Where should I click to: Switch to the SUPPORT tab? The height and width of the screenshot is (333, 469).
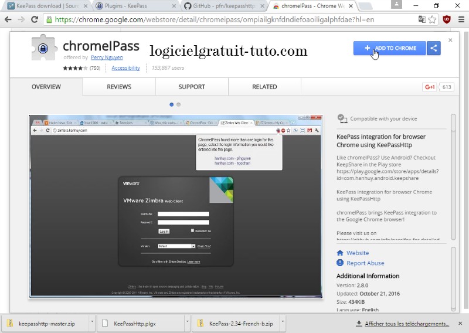click(x=192, y=87)
